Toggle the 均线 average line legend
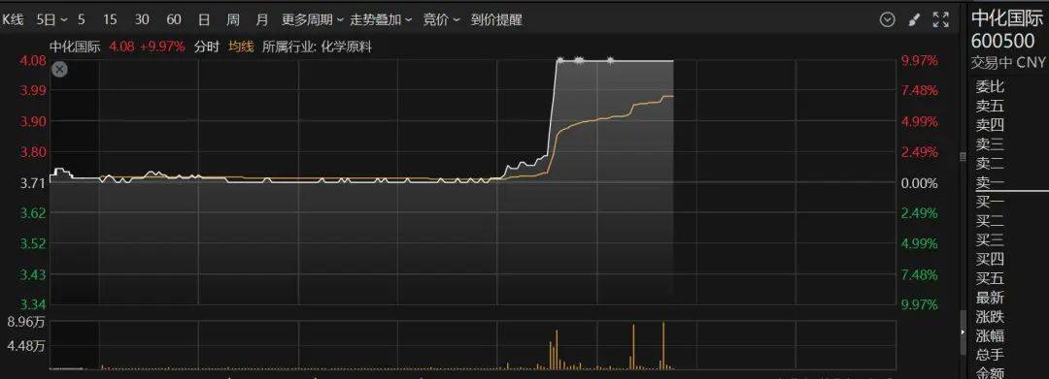The height and width of the screenshot is (379, 1049). click(x=241, y=47)
